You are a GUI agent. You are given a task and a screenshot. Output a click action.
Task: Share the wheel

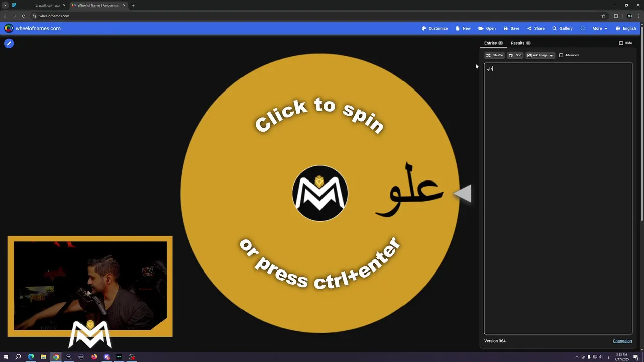click(x=536, y=28)
